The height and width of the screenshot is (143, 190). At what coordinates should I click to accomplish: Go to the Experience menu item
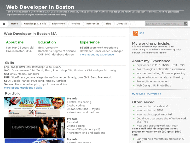pos(58,24)
